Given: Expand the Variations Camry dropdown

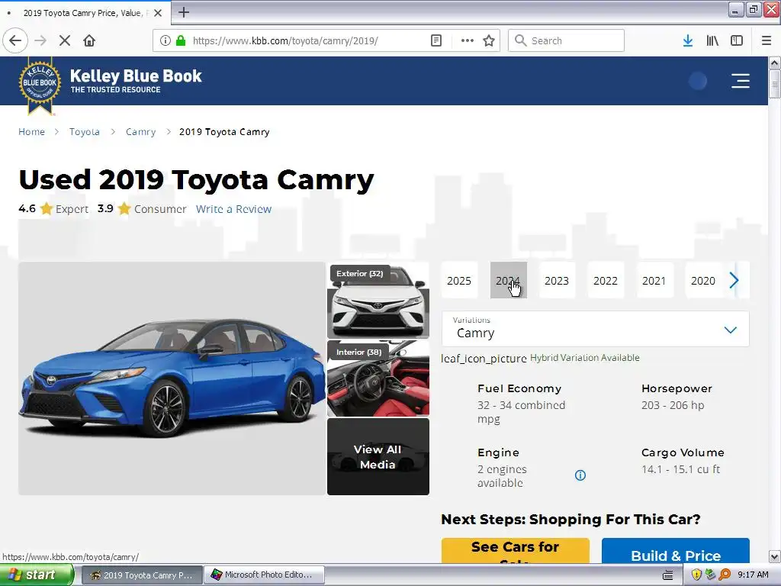Looking at the screenshot, I should click(x=595, y=329).
